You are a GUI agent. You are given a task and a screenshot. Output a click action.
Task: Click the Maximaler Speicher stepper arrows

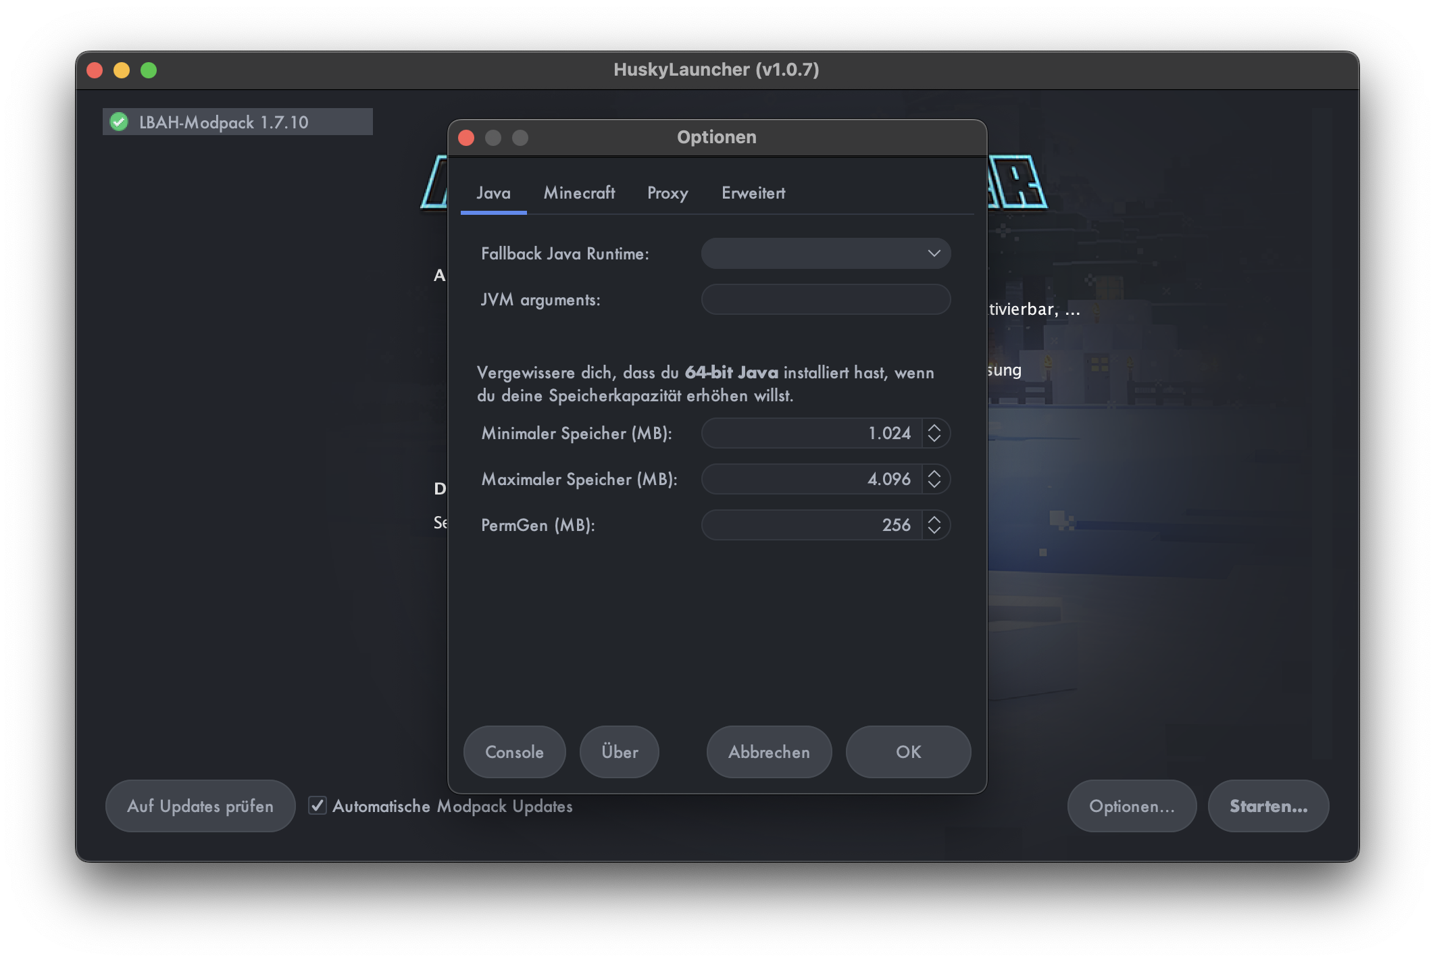[x=934, y=479]
